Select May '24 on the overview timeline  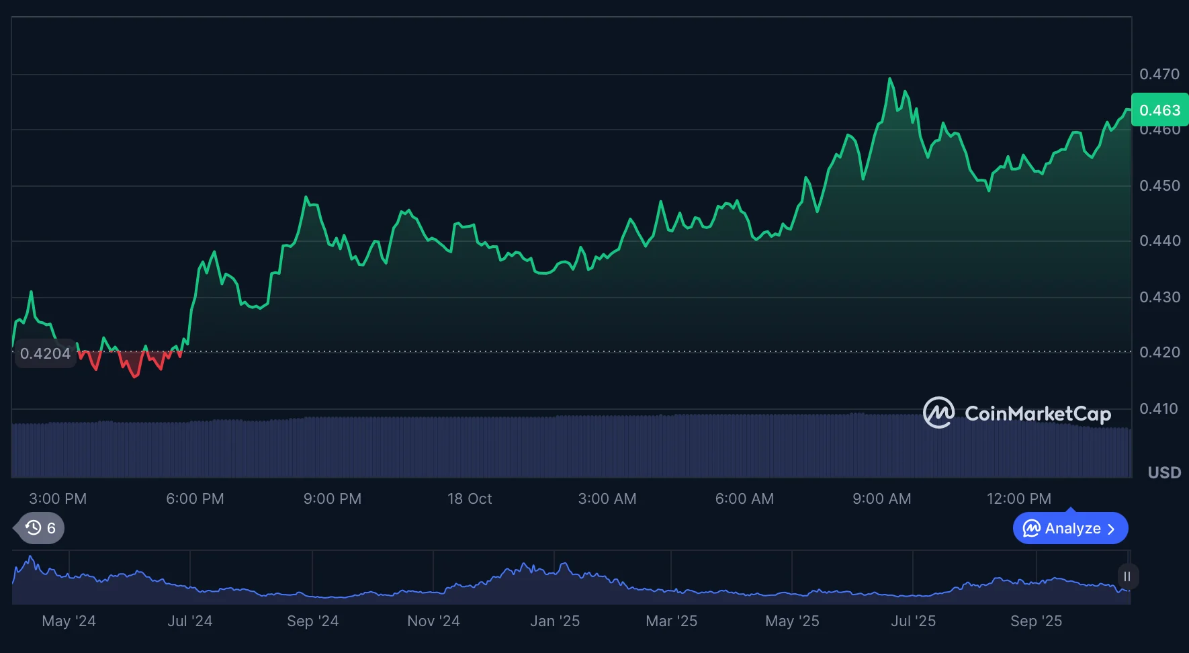tap(69, 621)
